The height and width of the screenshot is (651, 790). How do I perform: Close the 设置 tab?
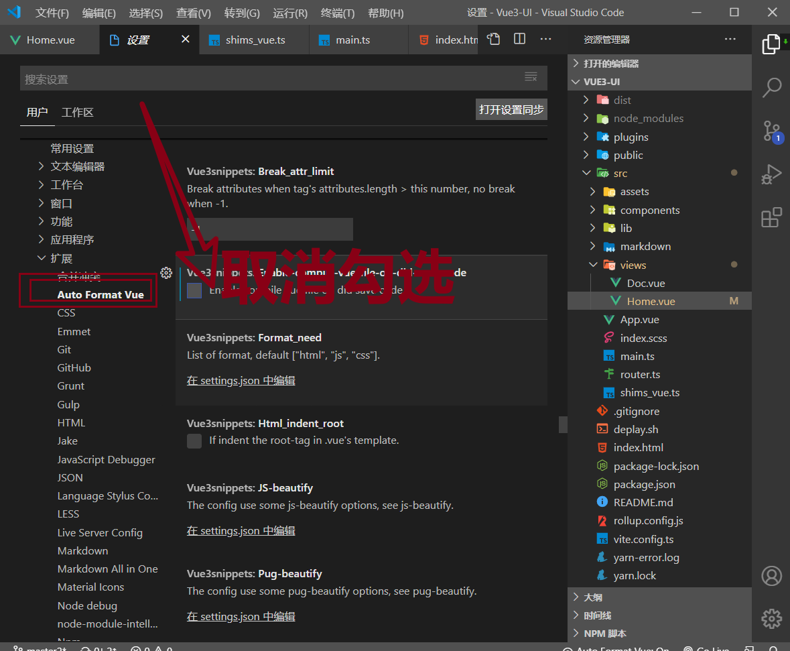pos(186,39)
